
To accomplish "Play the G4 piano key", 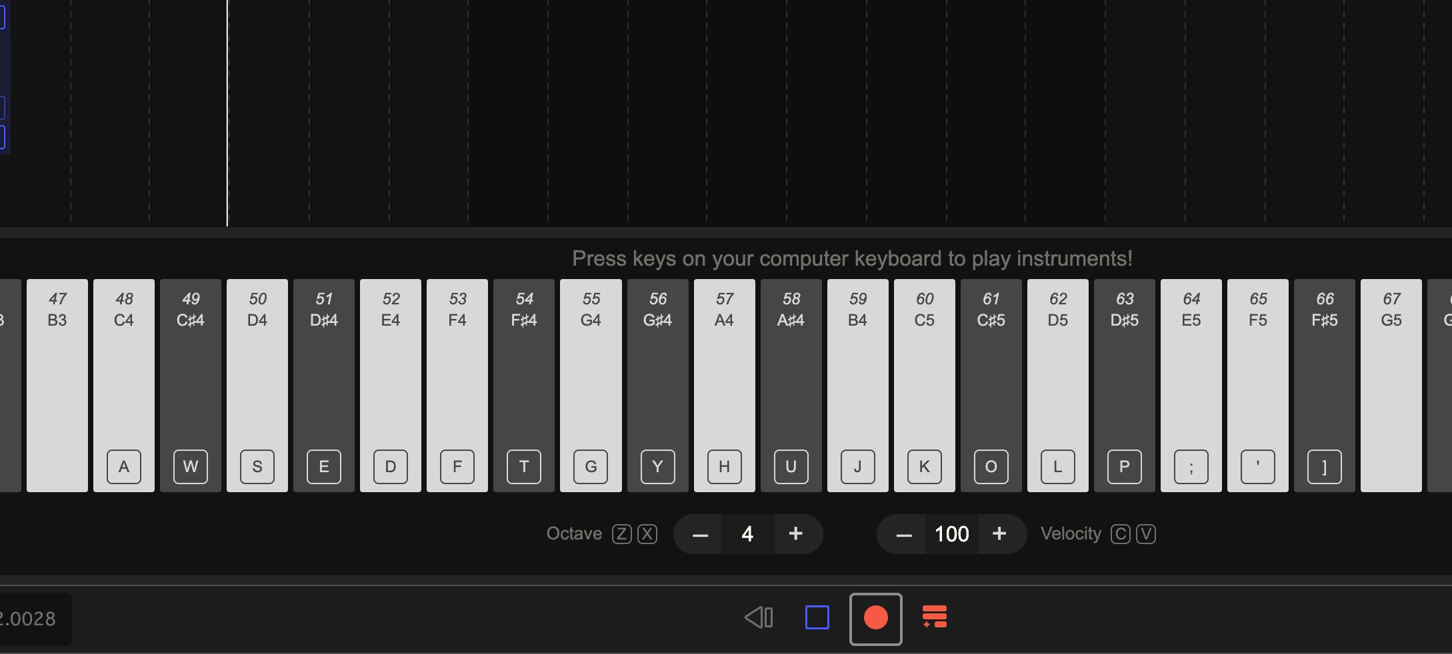I will pos(591,385).
